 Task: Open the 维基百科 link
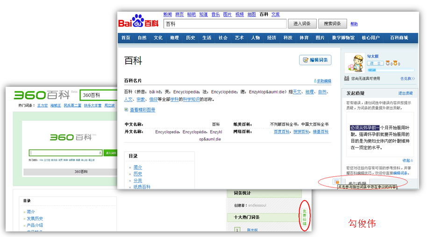(x=320, y=132)
